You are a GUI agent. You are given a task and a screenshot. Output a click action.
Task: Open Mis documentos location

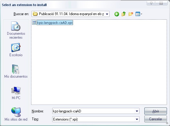pos(16,71)
